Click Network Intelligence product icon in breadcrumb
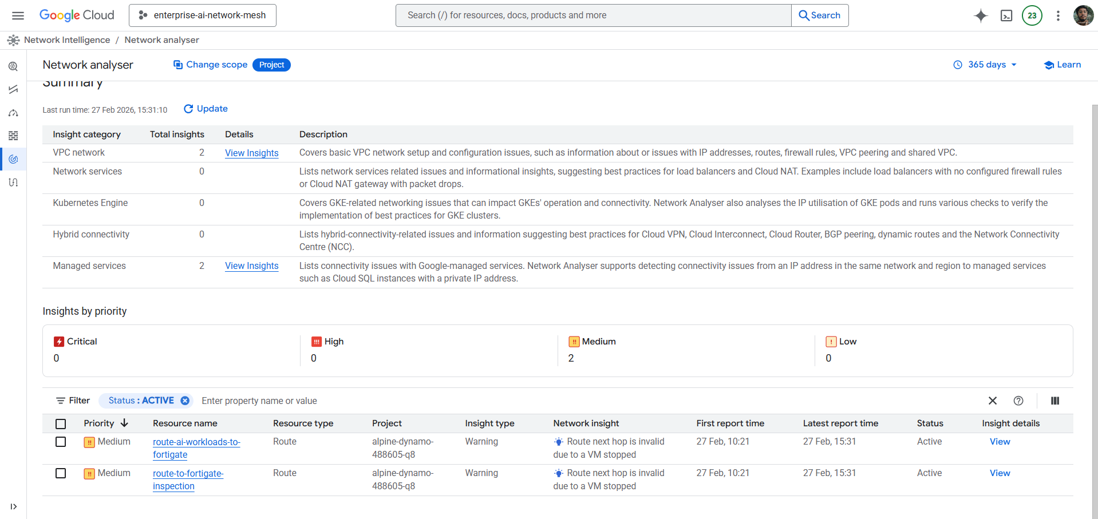The image size is (1098, 519). (x=13, y=40)
